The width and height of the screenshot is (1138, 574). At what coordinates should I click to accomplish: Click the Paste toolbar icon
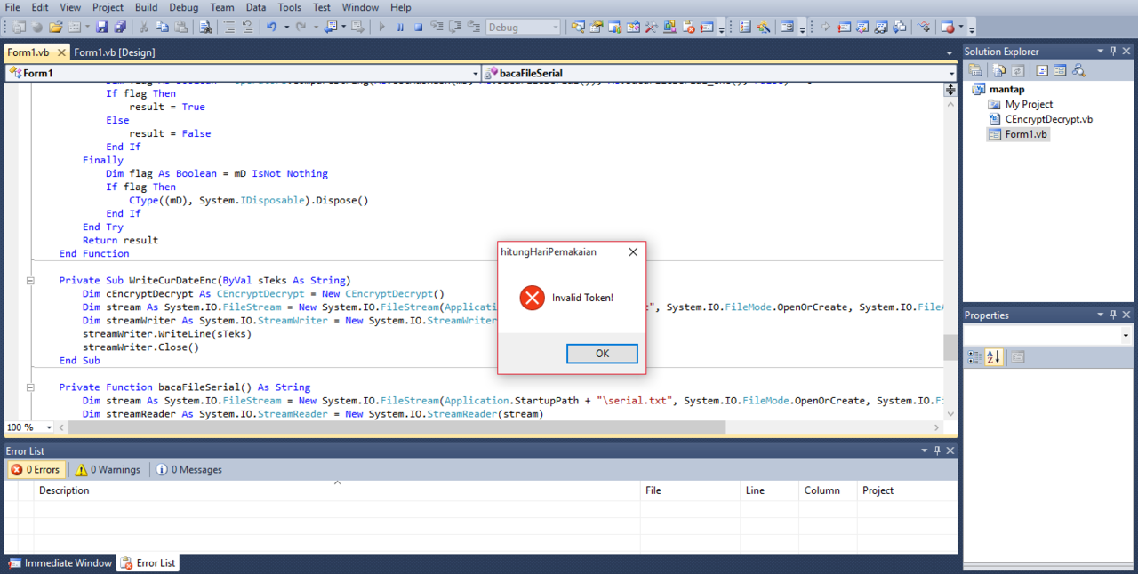[x=180, y=28]
